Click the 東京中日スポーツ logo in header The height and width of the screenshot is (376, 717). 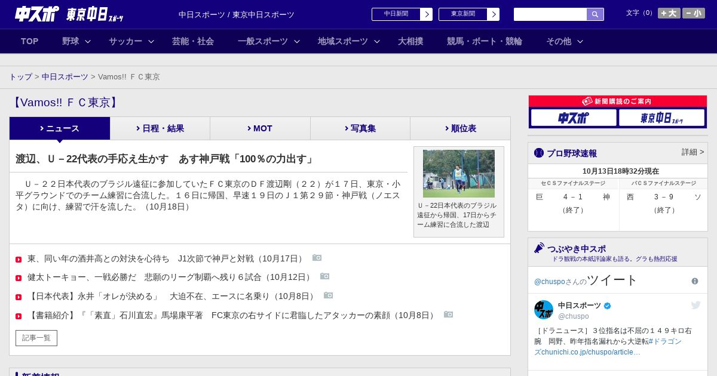click(94, 14)
